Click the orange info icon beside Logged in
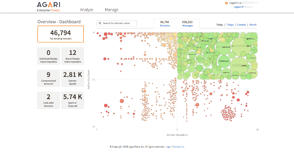This screenshot has width=294, height=154. tap(226, 3)
